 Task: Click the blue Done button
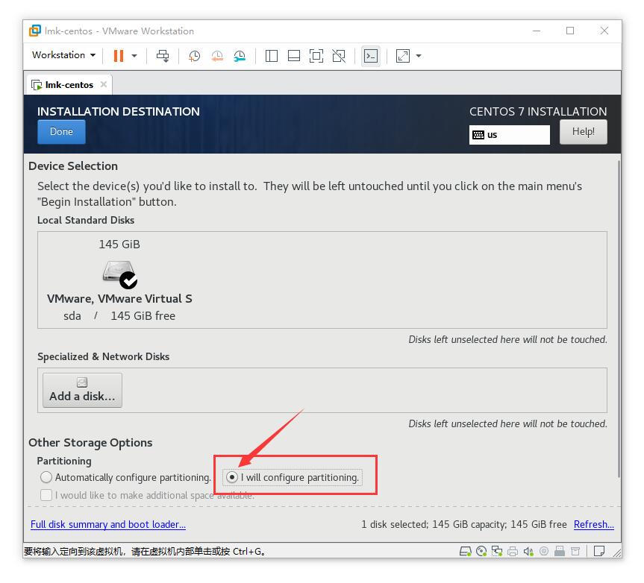(x=61, y=132)
